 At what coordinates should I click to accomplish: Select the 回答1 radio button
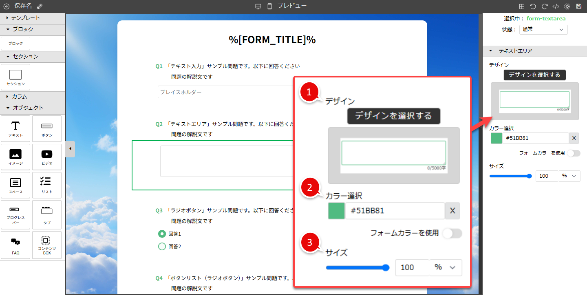tap(162, 234)
